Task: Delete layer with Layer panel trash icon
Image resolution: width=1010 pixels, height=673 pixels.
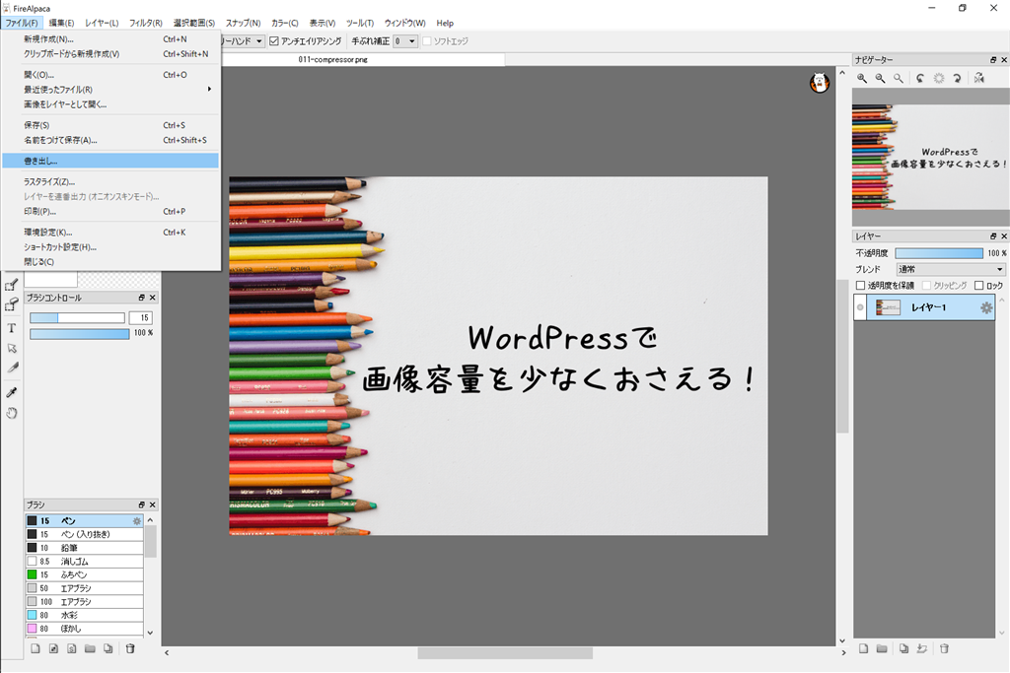Action: pyautogui.click(x=944, y=648)
